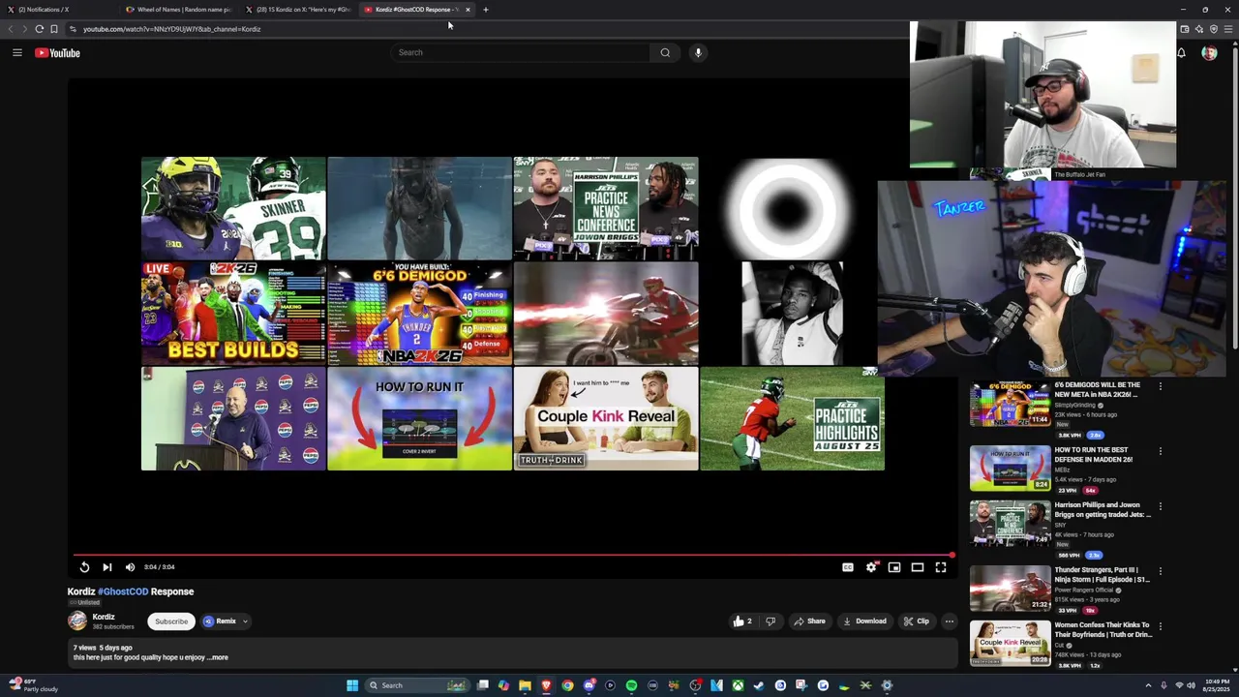Screen dimensions: 1239x697
Task: Subscribe to the Kordiz channel
Action: point(171,621)
